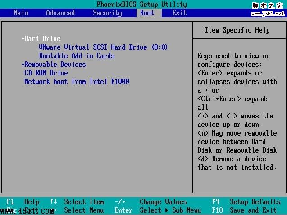This screenshot has height=215, width=287.
Task: Switch to the Advanced tab
Action: [60, 13]
